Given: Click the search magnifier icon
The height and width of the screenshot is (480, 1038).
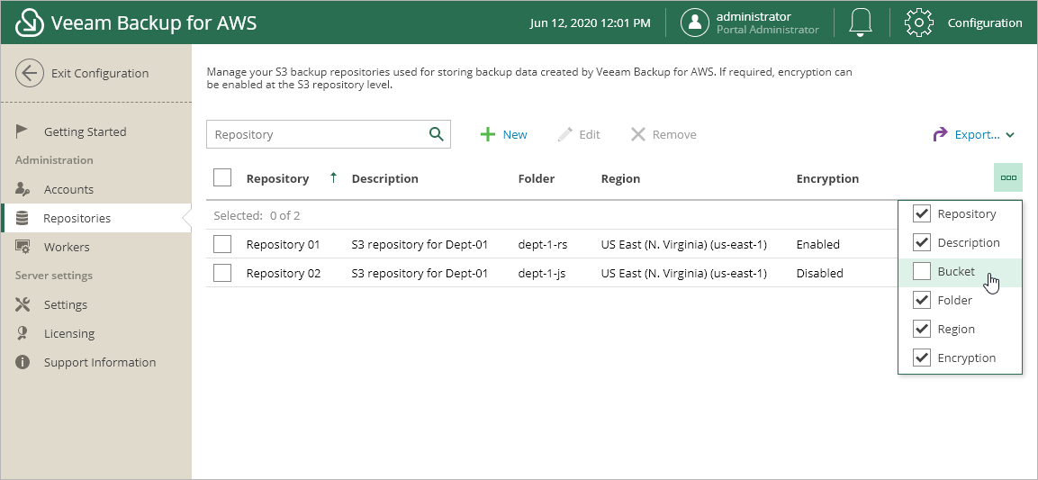Looking at the screenshot, I should click(437, 134).
